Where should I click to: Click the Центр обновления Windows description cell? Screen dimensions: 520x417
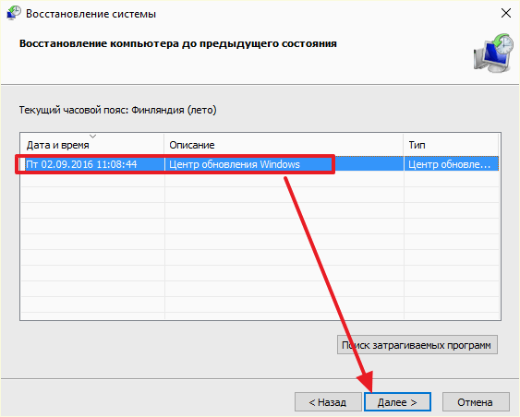coord(235,164)
